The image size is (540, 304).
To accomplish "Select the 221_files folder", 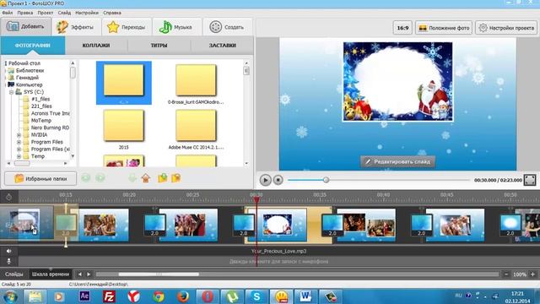I will pos(41,106).
